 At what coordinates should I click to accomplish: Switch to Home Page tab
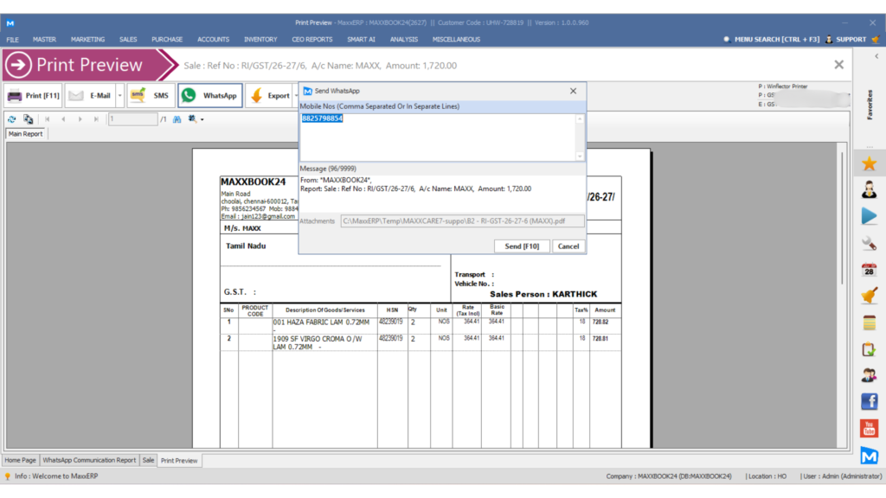(x=21, y=460)
